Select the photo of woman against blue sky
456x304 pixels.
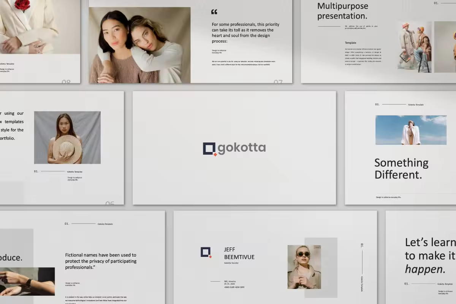411,130
